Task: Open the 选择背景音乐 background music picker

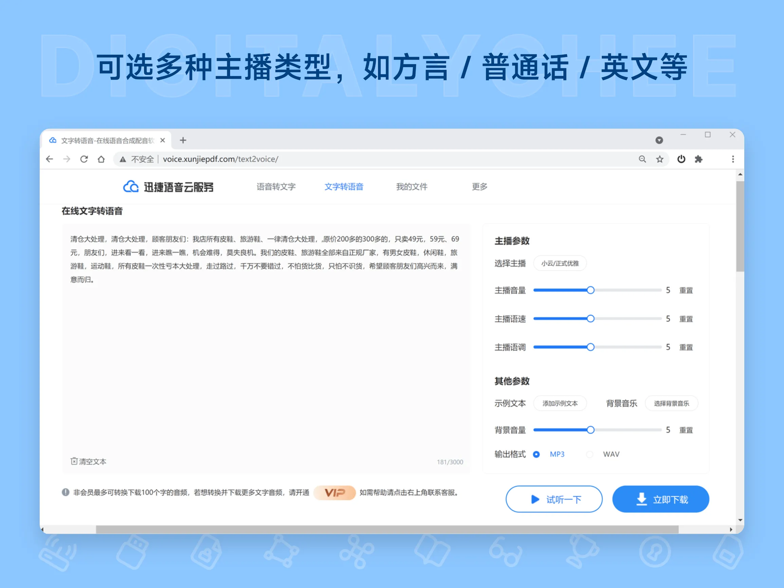Action: point(672,403)
